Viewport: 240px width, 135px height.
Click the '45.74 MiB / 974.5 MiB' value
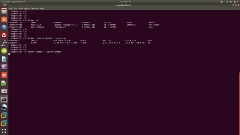click(x=65, y=43)
